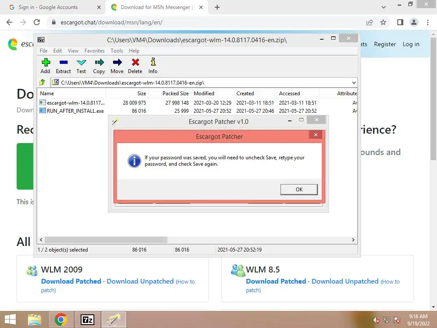Image resolution: width=437 pixels, height=328 pixels.
Task: Click WLM 8.5 Download Patched link
Action: [276, 281]
